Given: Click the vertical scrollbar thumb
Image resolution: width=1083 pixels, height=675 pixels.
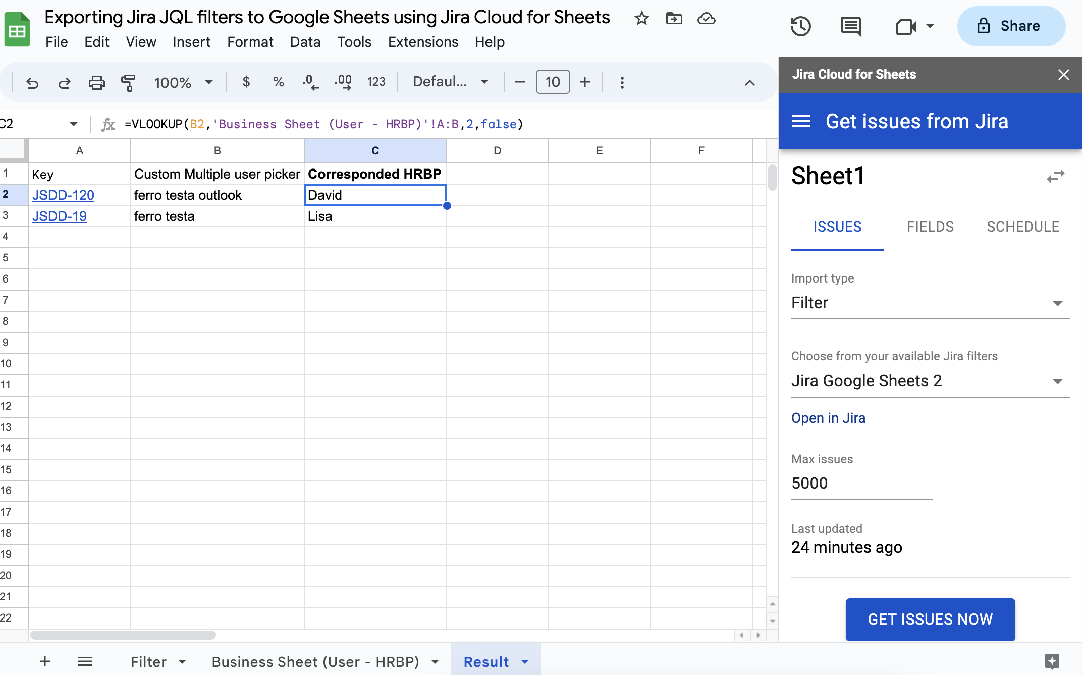Looking at the screenshot, I should 772,177.
